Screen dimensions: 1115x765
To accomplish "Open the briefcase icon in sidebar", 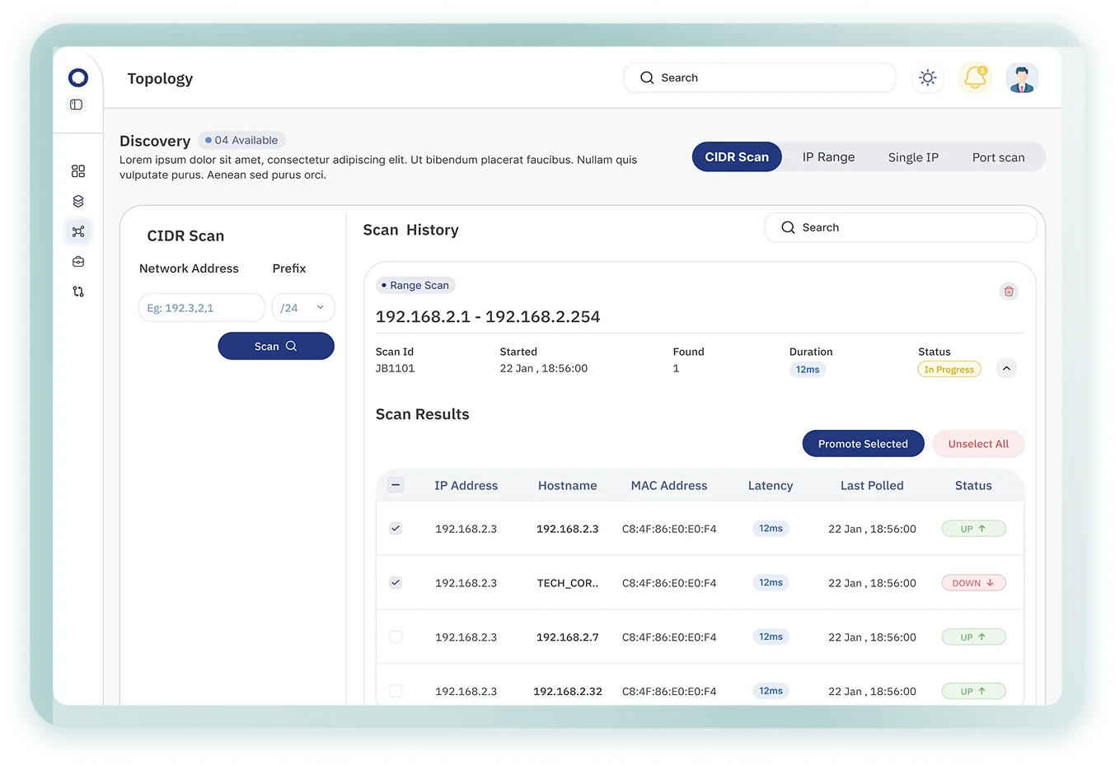I will tap(78, 262).
